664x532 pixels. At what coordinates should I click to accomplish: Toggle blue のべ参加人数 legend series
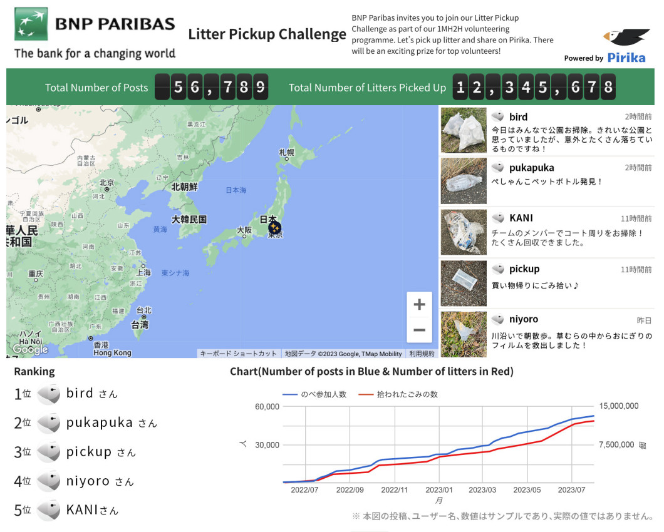(x=314, y=394)
